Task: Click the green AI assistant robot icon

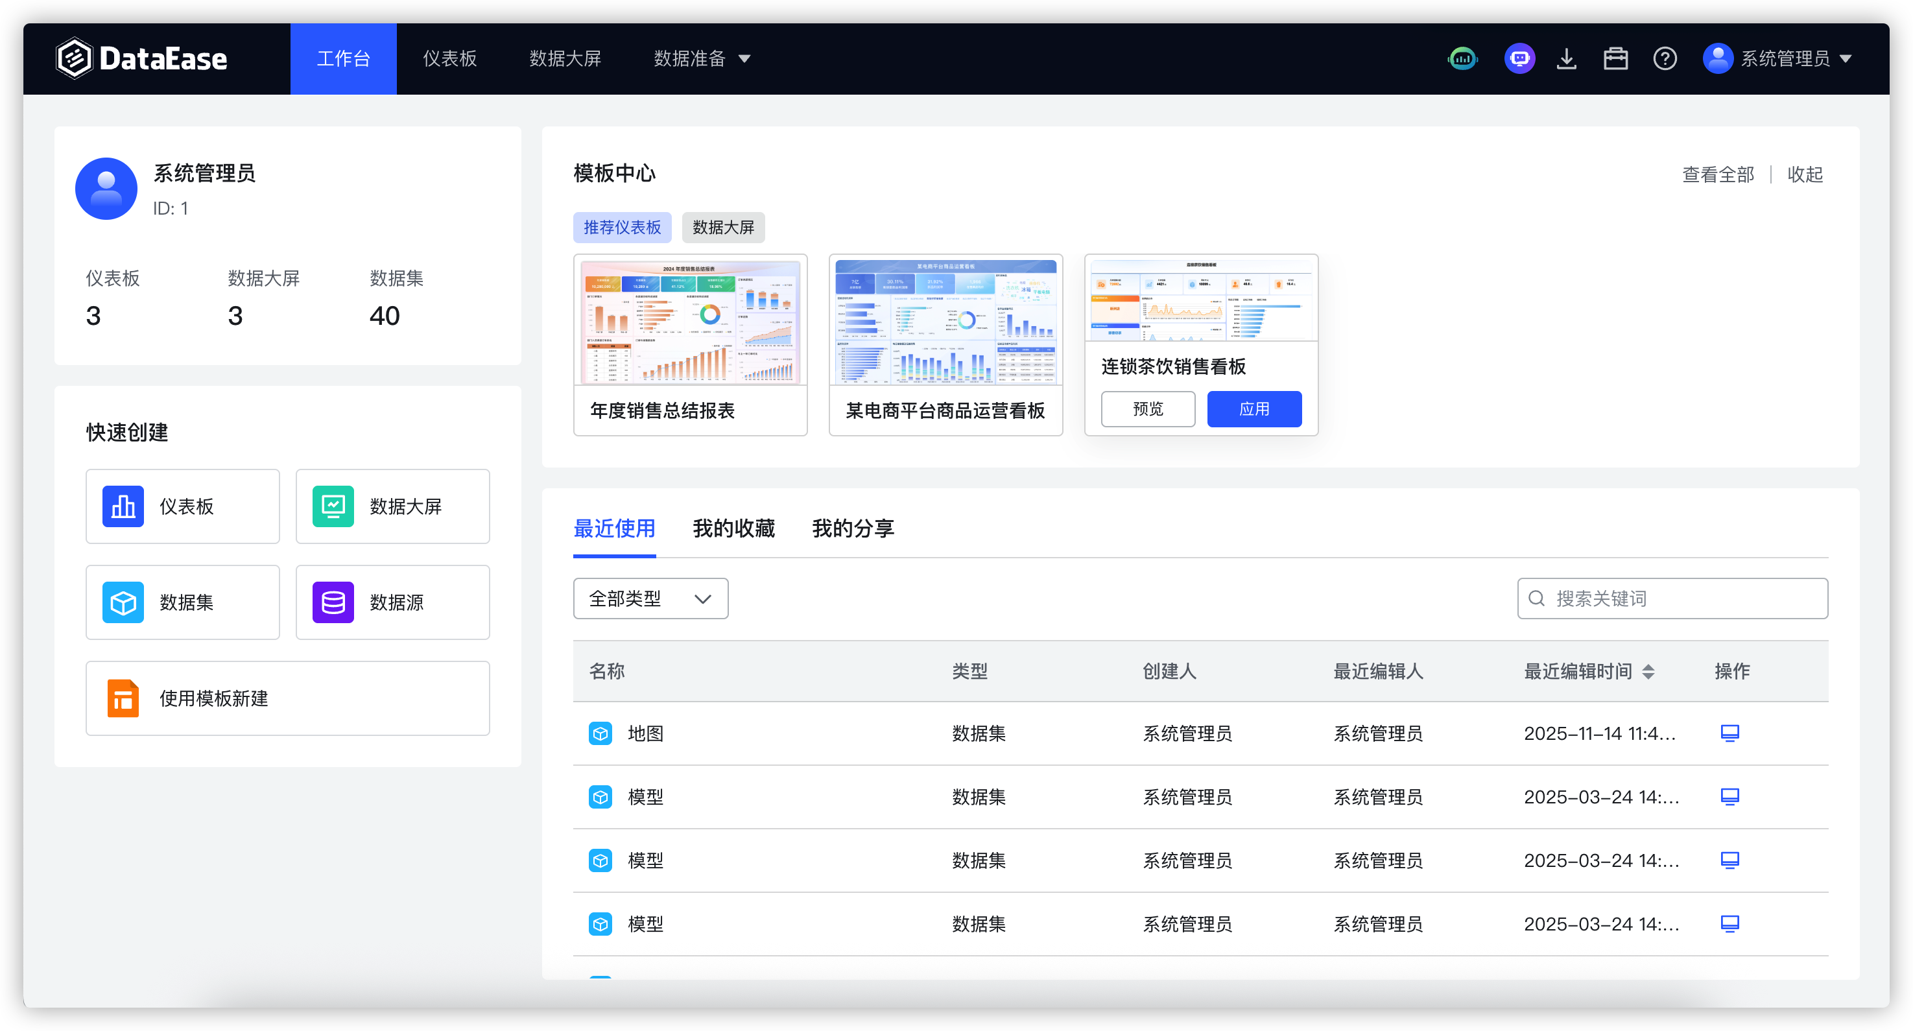Action: coord(1462,58)
